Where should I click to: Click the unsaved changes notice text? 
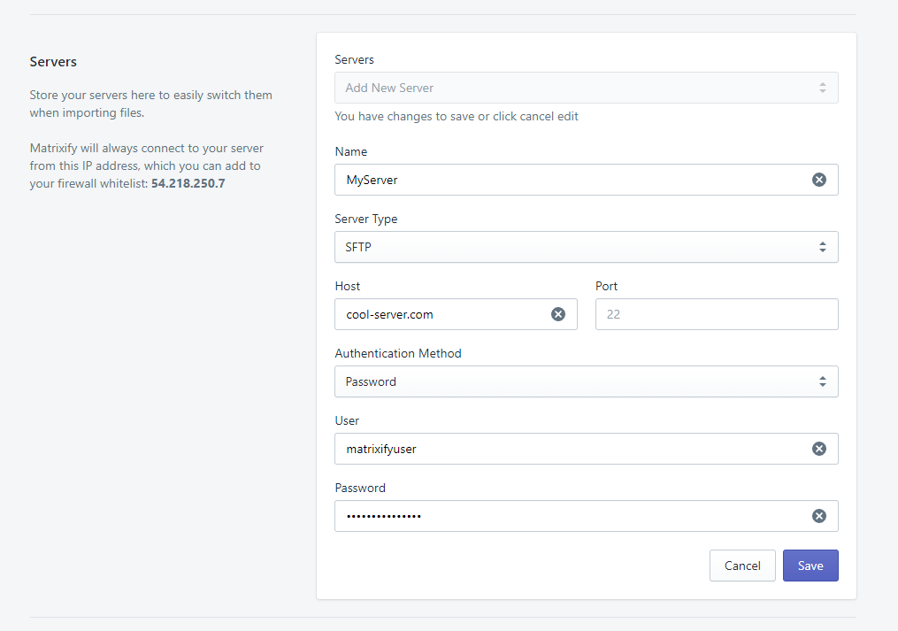point(456,116)
